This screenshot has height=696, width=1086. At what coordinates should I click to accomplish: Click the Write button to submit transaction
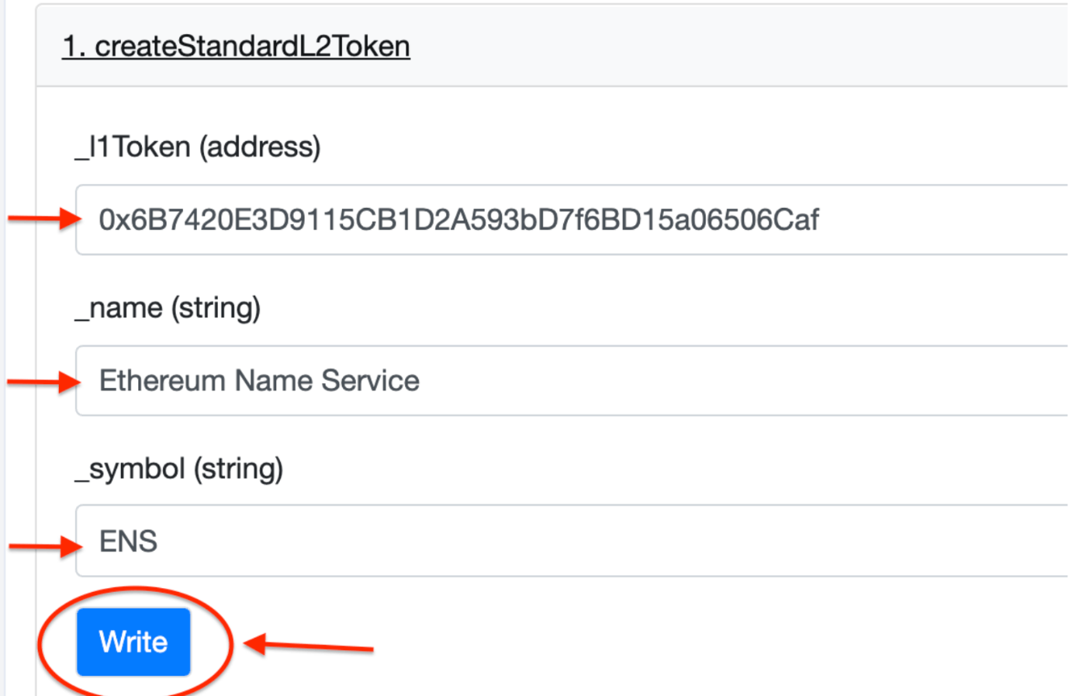(132, 642)
